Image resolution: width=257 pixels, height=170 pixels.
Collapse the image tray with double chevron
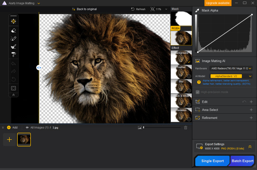[x=3, y=127]
